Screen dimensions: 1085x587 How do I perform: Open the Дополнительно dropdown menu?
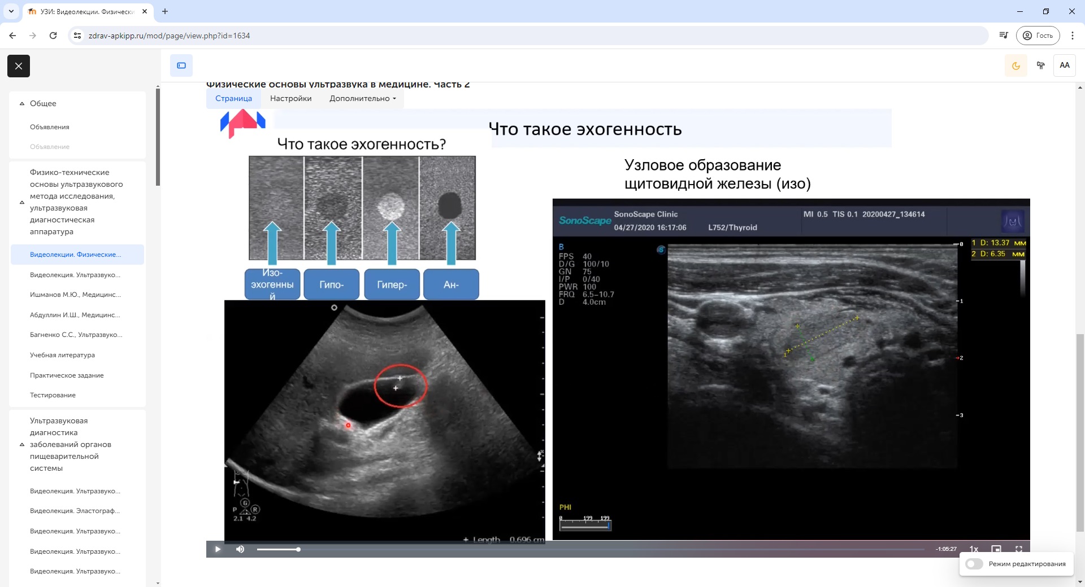(362, 98)
